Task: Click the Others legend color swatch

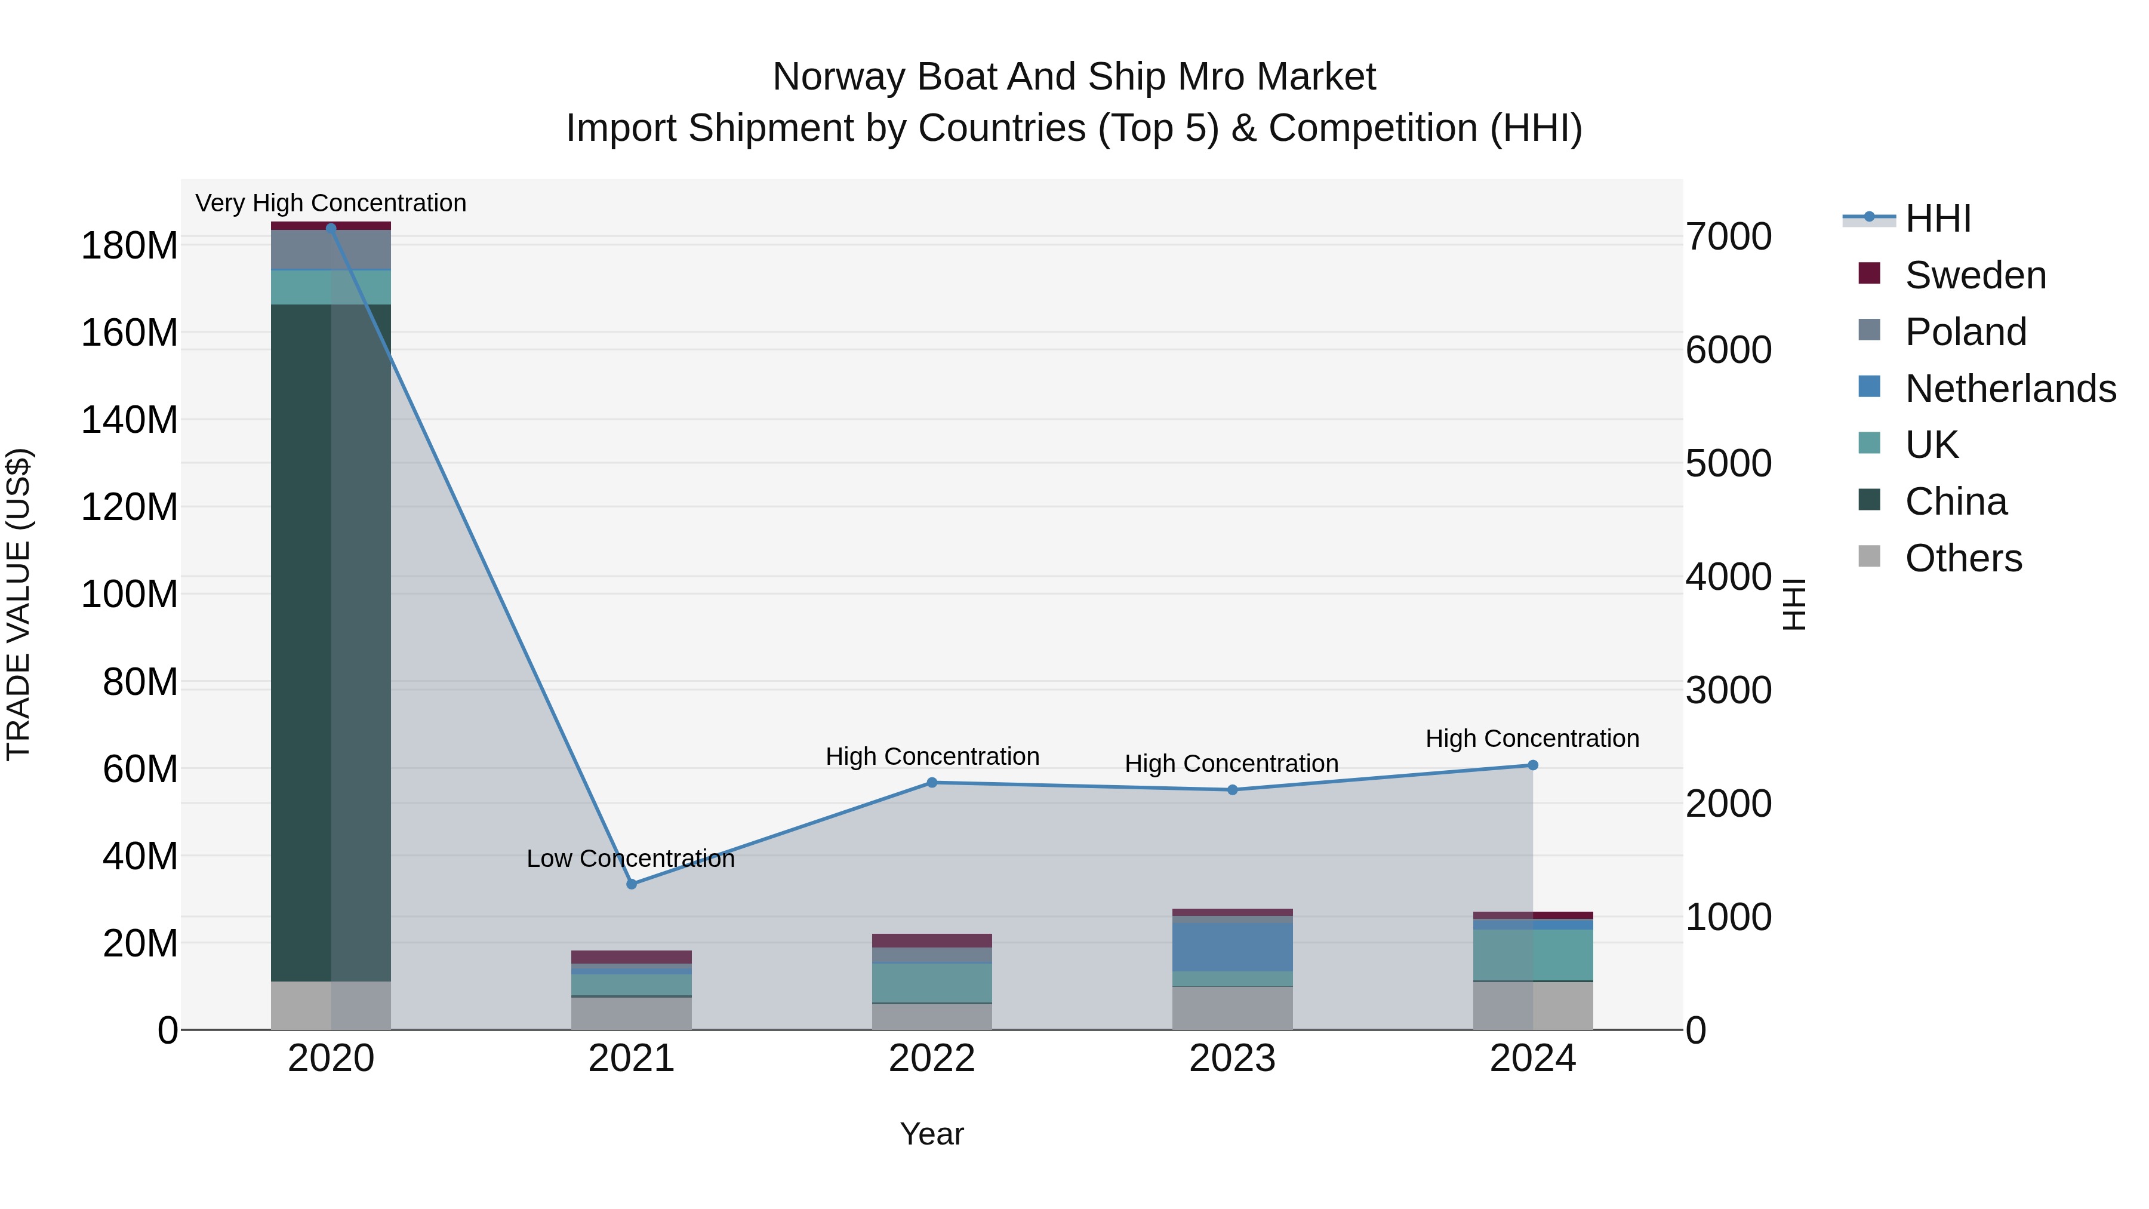Action: pyautogui.click(x=1870, y=556)
